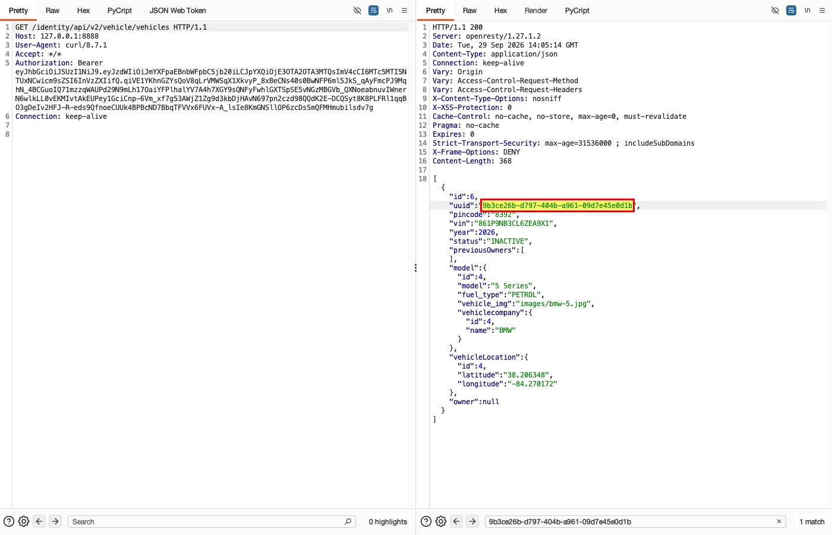Open help icon below the request panel
Image resolution: width=832 pixels, height=535 pixels.
pyautogui.click(x=9, y=521)
